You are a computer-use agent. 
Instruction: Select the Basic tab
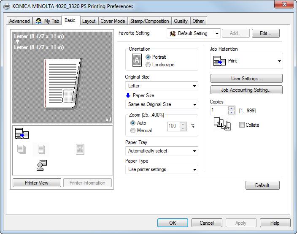pos(70,20)
